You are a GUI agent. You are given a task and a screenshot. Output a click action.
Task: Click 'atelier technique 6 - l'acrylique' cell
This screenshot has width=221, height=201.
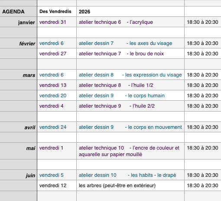coord(130,22)
